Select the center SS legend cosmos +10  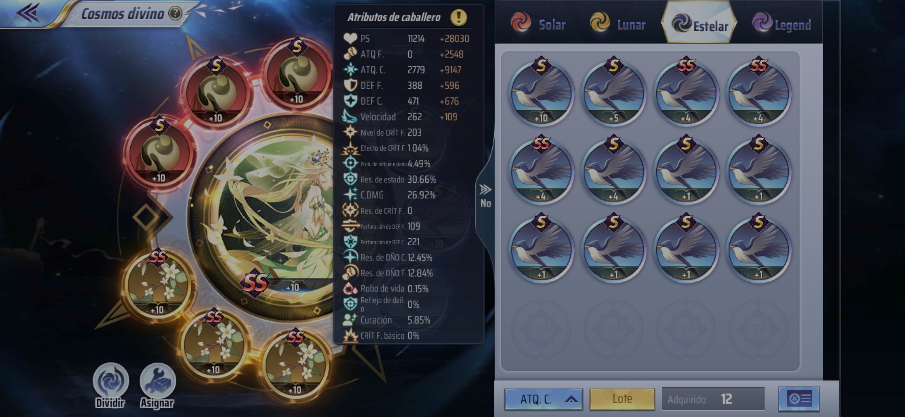point(271,216)
